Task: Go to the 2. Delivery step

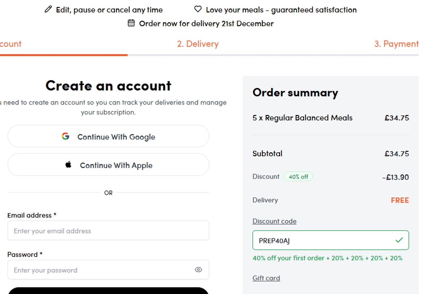Action: (198, 44)
